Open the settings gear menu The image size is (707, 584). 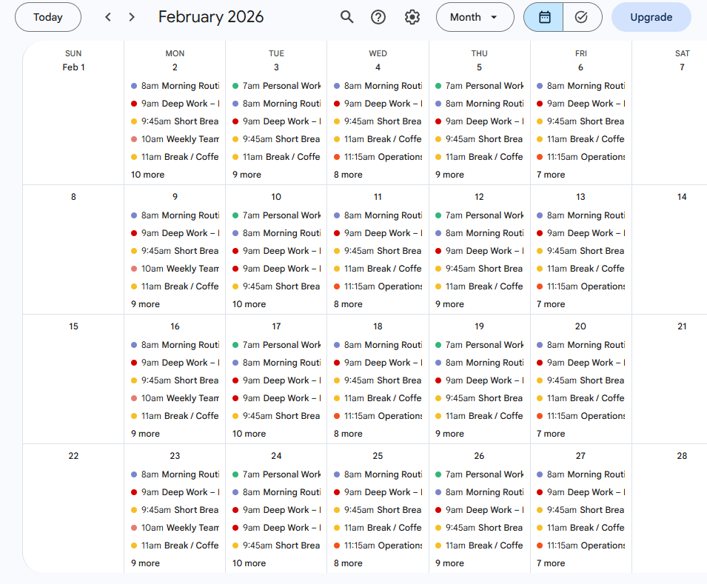point(412,17)
